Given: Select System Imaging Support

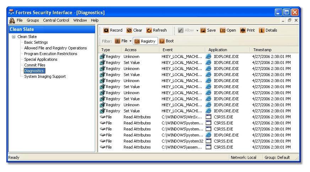Looking at the screenshot, I should pyautogui.click(x=45, y=76).
